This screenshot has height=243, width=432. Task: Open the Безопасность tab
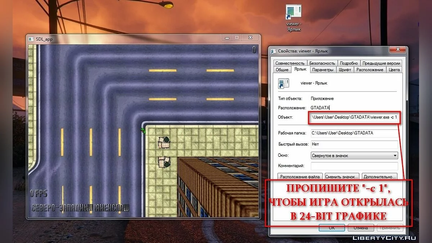322,63
